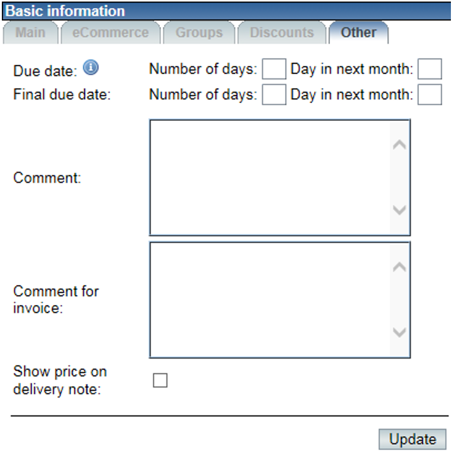Viewport: 454px width, 458px height.
Task: Select the Discounts tab
Action: tap(281, 33)
